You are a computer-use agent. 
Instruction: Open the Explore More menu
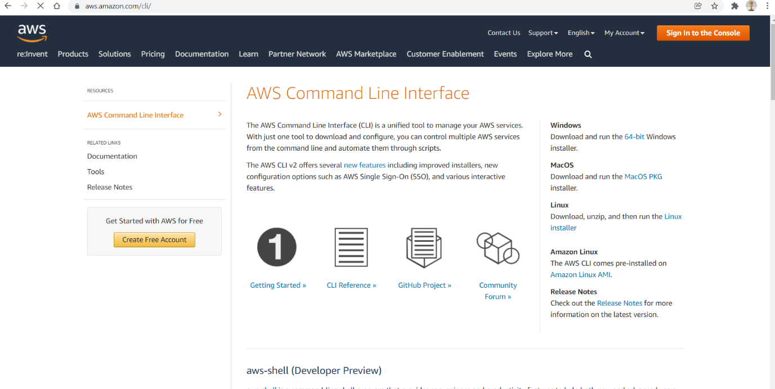(550, 54)
